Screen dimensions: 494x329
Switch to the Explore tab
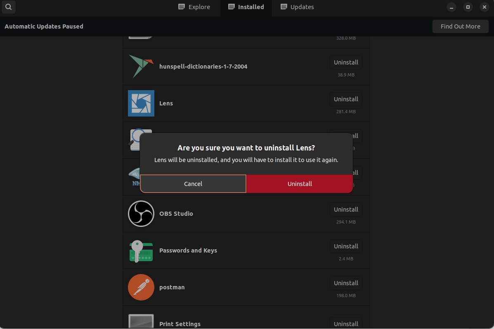click(194, 7)
